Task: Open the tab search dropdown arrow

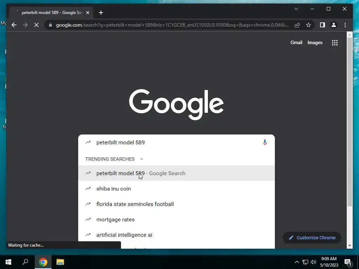Action: tap(296, 9)
